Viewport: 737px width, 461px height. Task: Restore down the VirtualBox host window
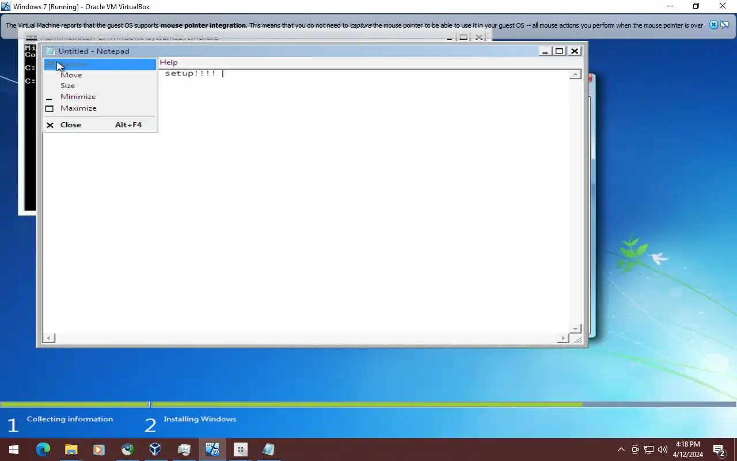coord(696,6)
